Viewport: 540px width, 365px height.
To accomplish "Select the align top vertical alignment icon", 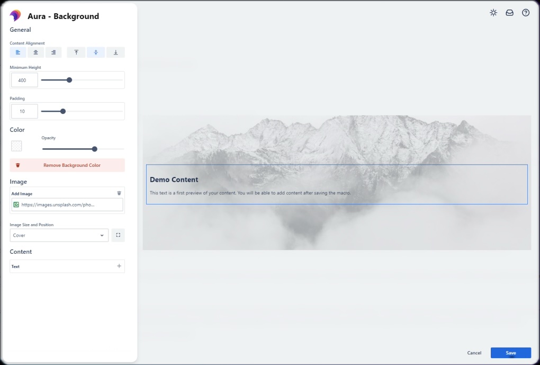I will click(76, 52).
